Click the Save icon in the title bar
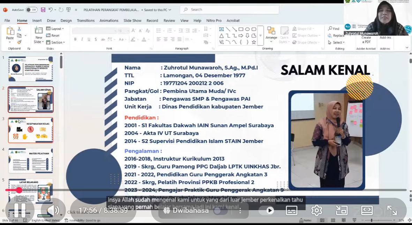This screenshot has width=412, height=225. pos(43,10)
